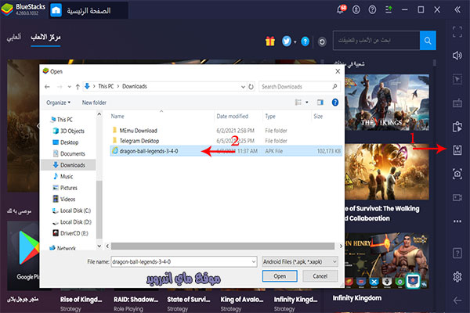Open the Infinity Kingdom game thumbnail
The width and height of the screenshot is (470, 313).
(x=387, y=261)
